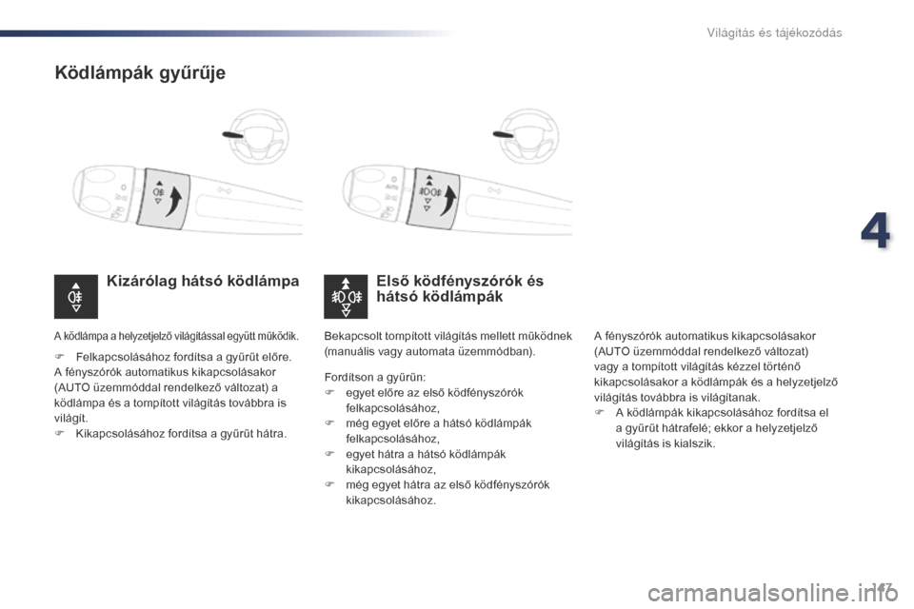This screenshot has height=609, width=914.
Task: Click the chapter number 4
Action: [x=875, y=231]
